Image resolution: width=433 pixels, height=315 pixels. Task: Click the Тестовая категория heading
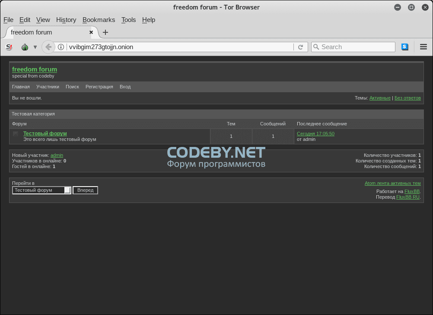[33, 114]
